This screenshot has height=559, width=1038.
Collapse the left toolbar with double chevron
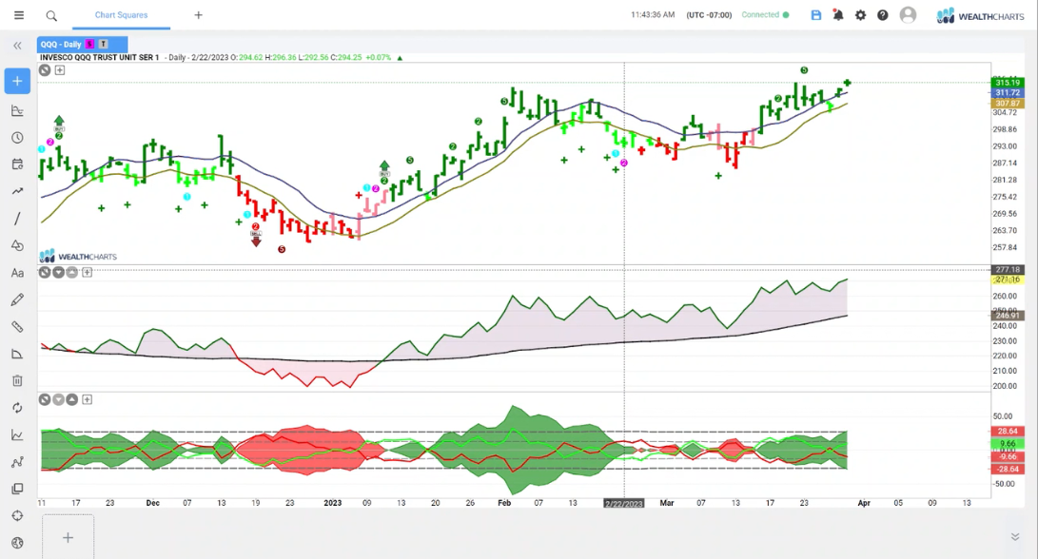point(17,46)
